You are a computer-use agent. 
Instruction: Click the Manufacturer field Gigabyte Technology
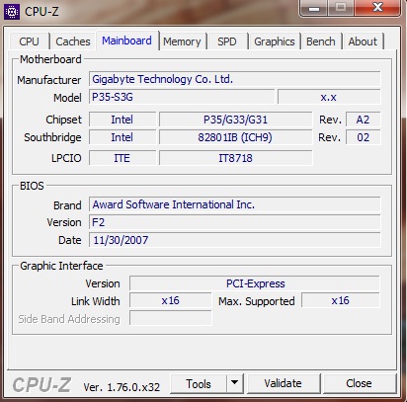(x=234, y=79)
